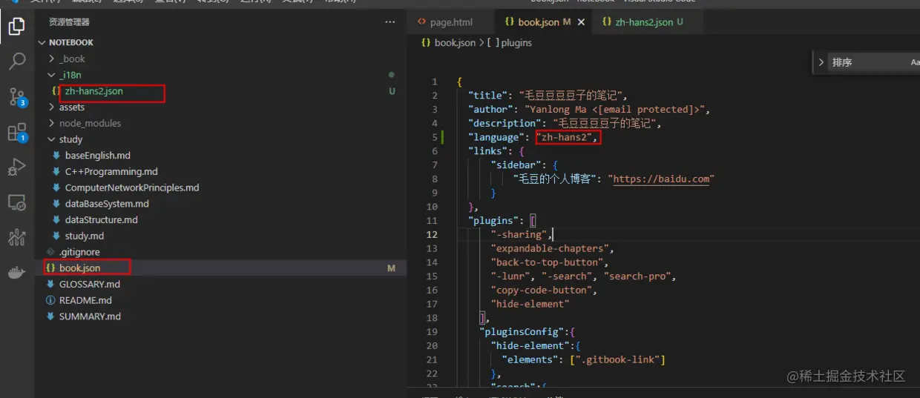Toggle match case Aa in find widget
The height and width of the screenshot is (398, 920).
click(915, 63)
